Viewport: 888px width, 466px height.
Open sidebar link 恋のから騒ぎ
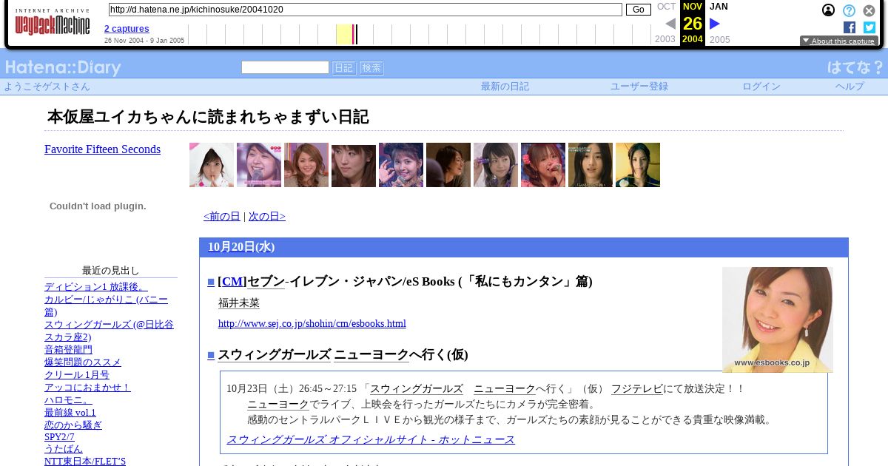click(73, 425)
